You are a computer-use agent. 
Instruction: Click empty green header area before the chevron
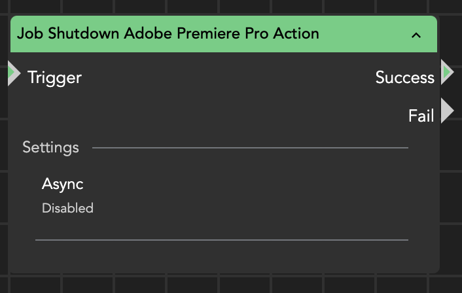(x=366, y=34)
